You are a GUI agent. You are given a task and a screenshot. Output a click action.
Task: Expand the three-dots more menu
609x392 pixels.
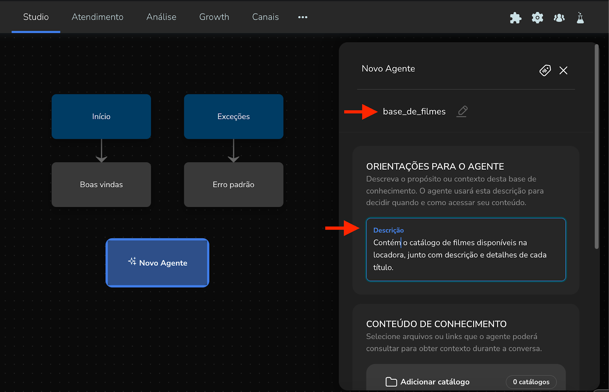click(303, 17)
